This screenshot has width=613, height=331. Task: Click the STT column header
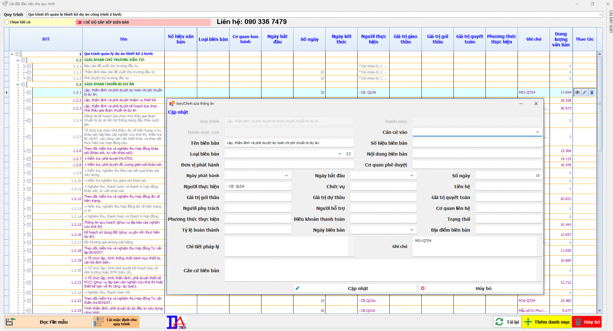point(46,39)
